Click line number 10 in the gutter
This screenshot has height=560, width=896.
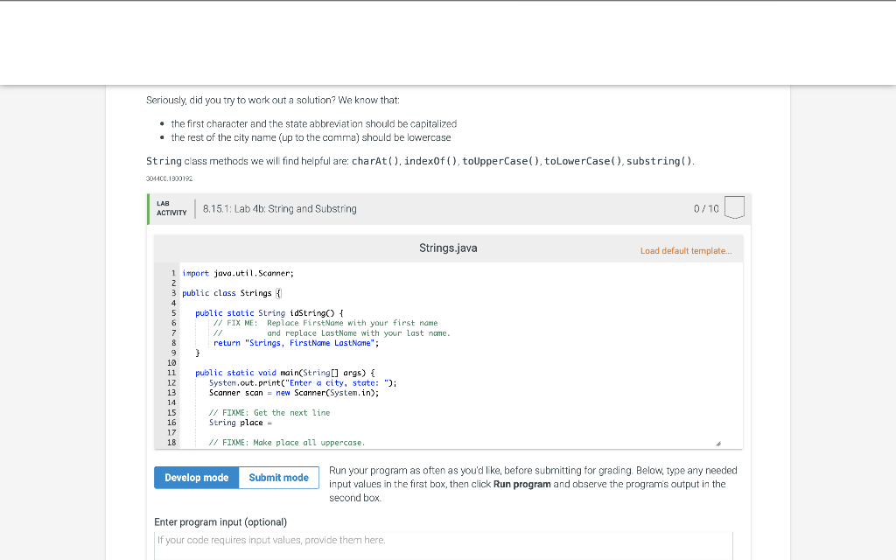pos(171,363)
